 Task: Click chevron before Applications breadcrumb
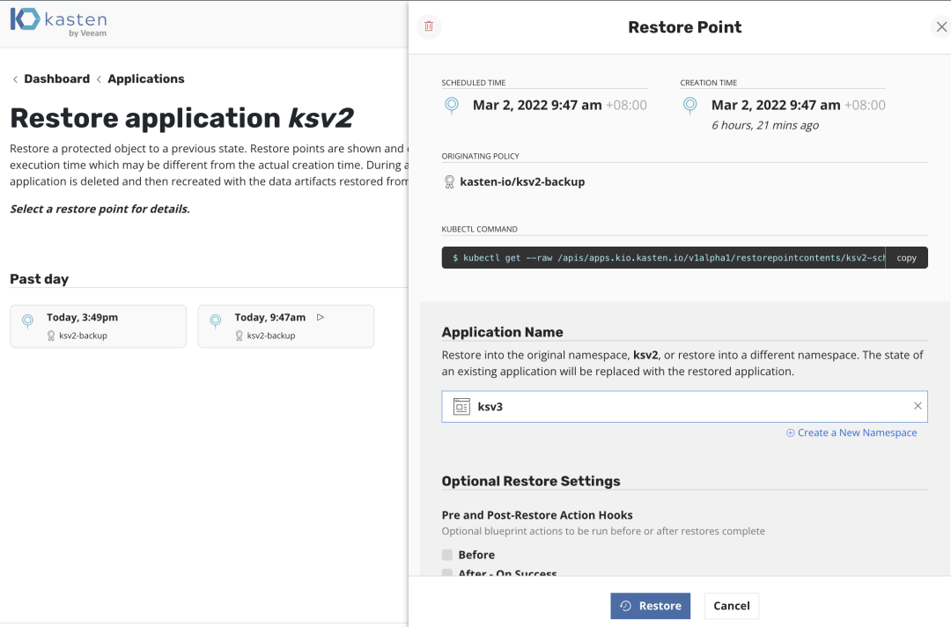[99, 79]
